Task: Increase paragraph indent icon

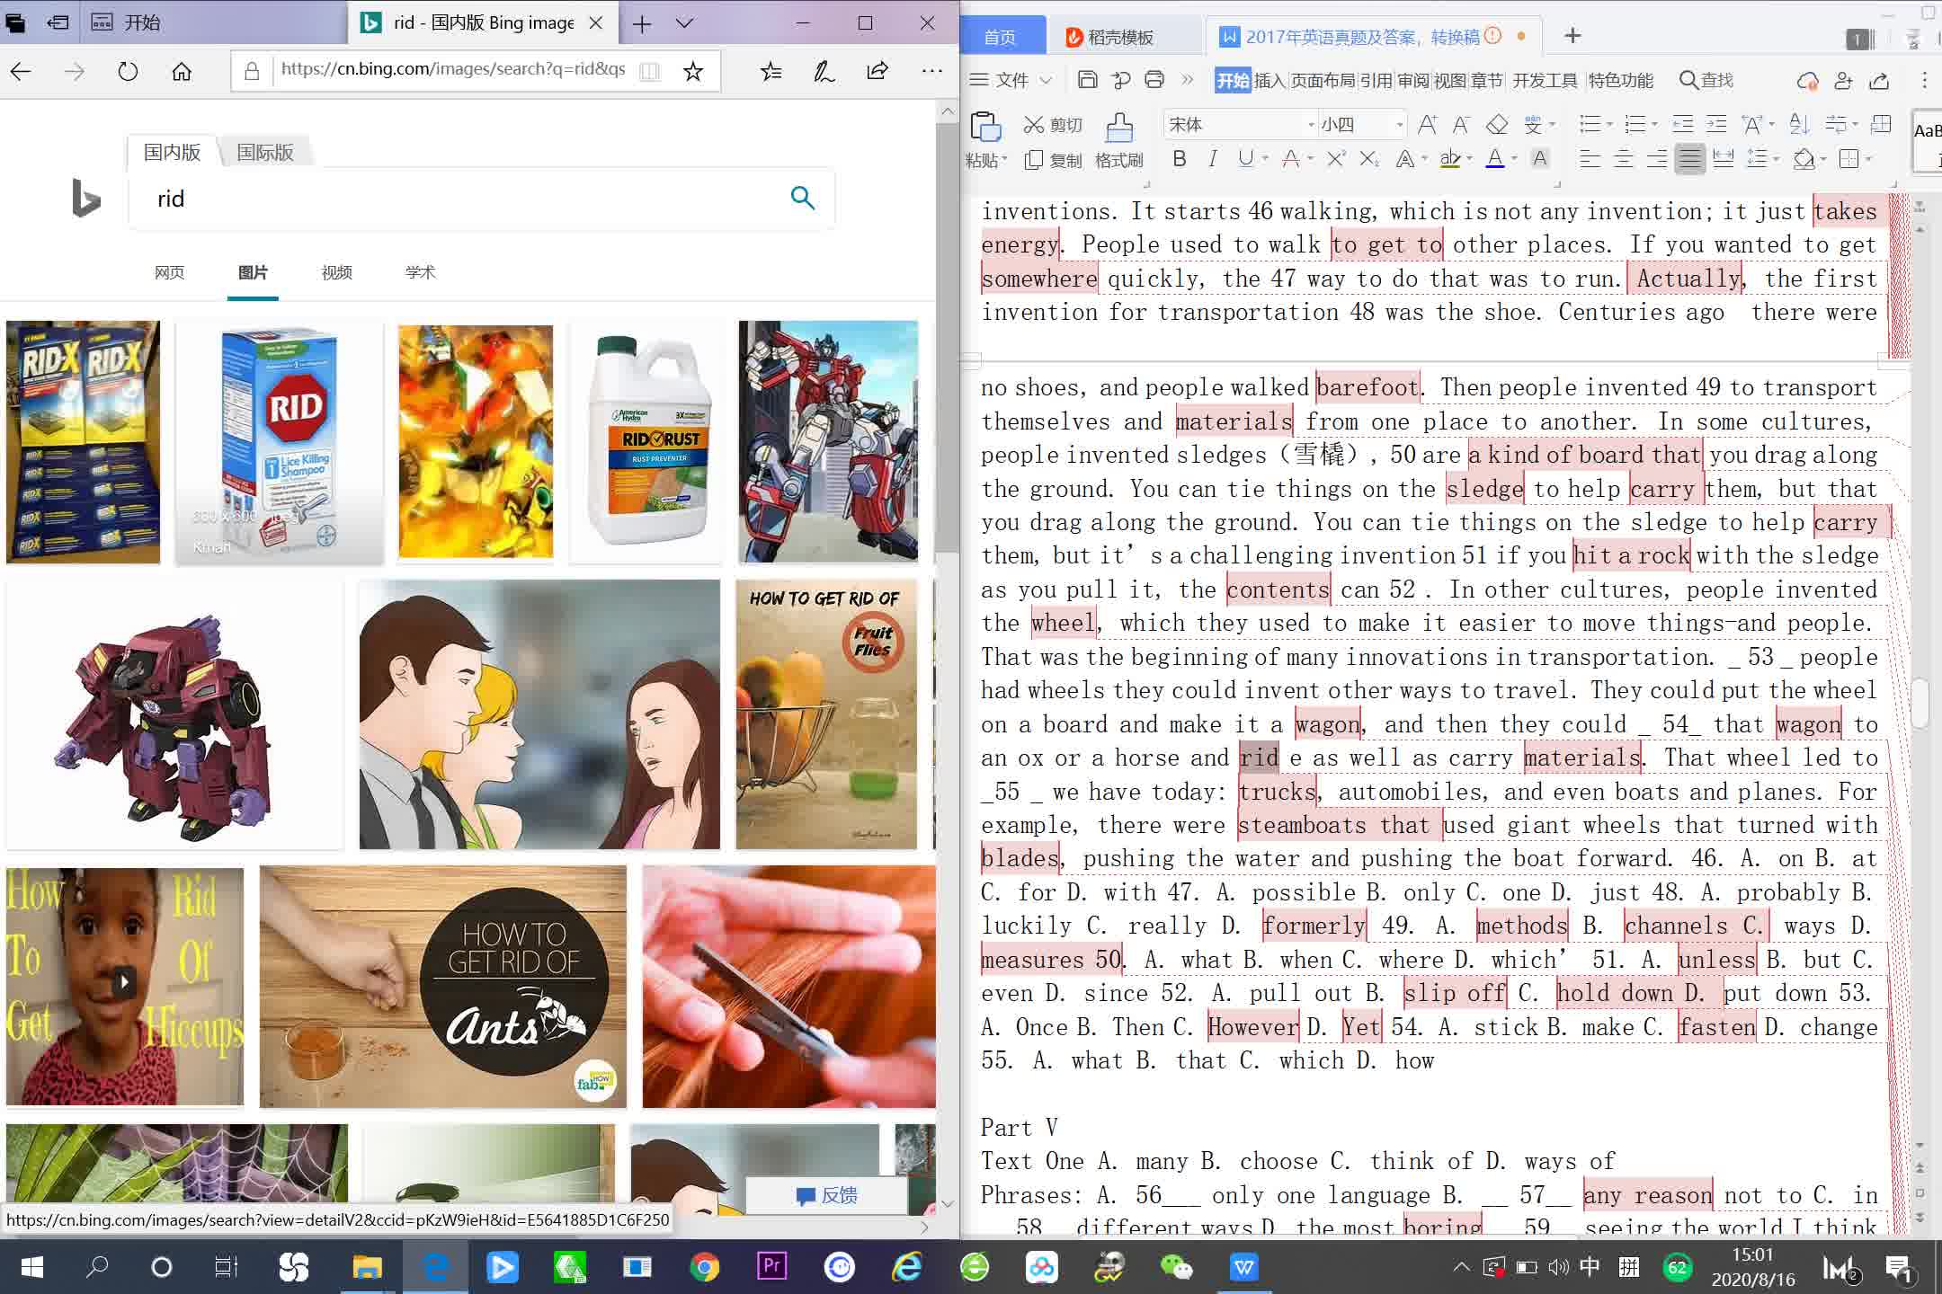Action: coord(1716,124)
